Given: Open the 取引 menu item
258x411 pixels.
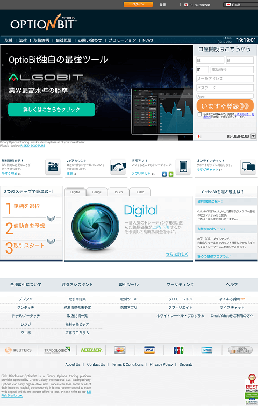Looking at the screenshot, I should click(9, 40).
